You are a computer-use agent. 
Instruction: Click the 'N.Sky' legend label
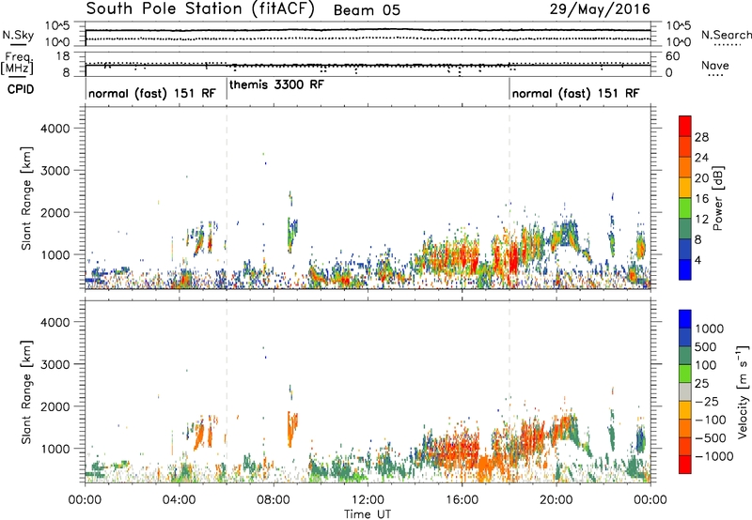click(x=18, y=35)
